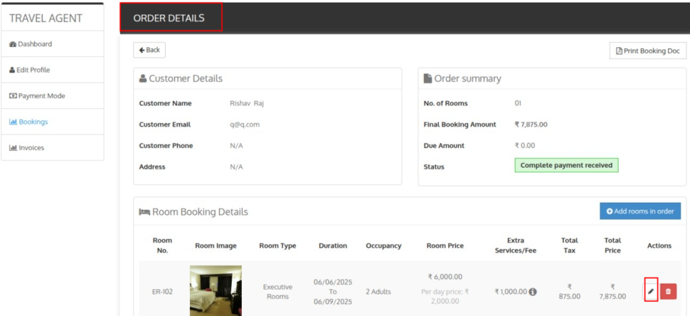The image size is (690, 316).
Task: Click the Executive Rooms room type cell
Action: click(278, 291)
